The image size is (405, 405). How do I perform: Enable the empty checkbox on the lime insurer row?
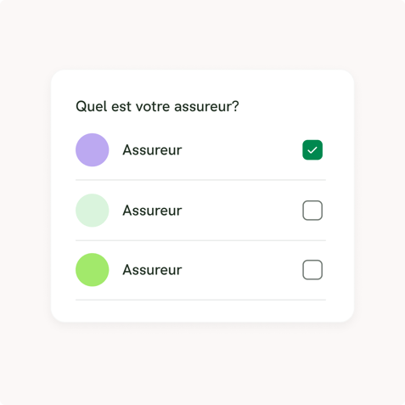click(312, 270)
